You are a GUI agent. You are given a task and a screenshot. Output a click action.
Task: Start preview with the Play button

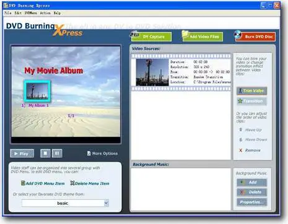click(x=22, y=153)
